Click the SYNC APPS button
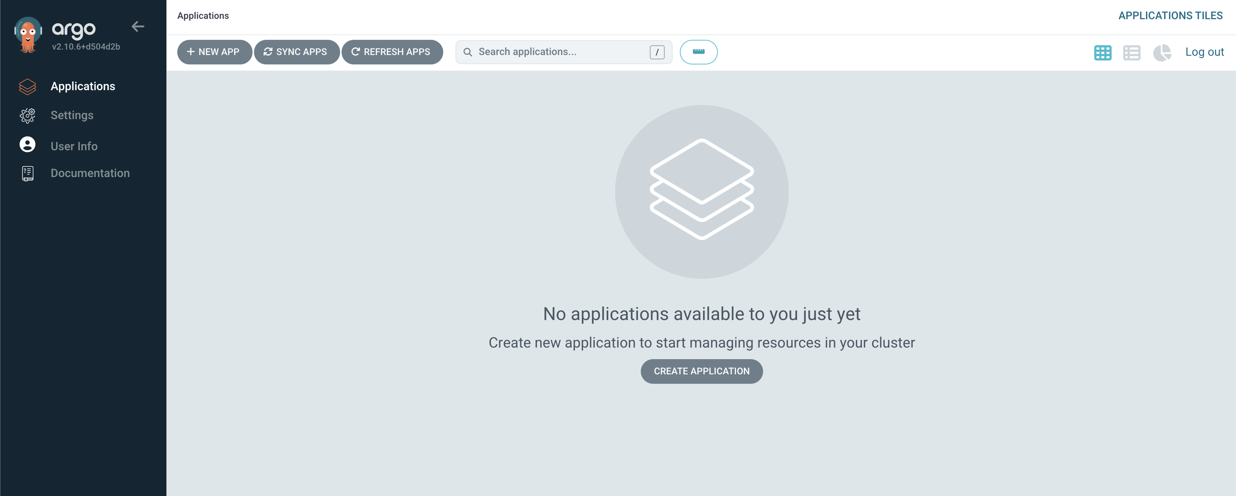The width and height of the screenshot is (1236, 496). tap(296, 52)
